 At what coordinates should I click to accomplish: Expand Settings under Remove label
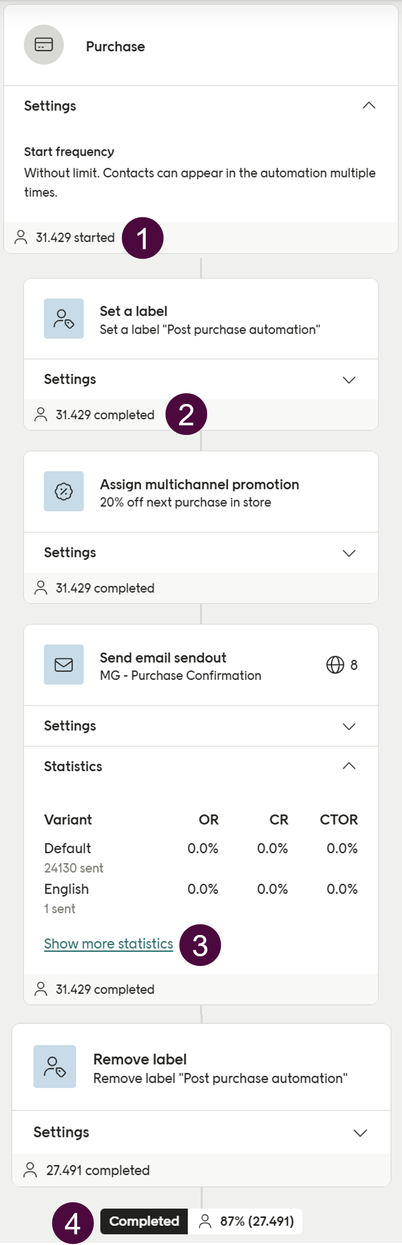coord(360,1133)
